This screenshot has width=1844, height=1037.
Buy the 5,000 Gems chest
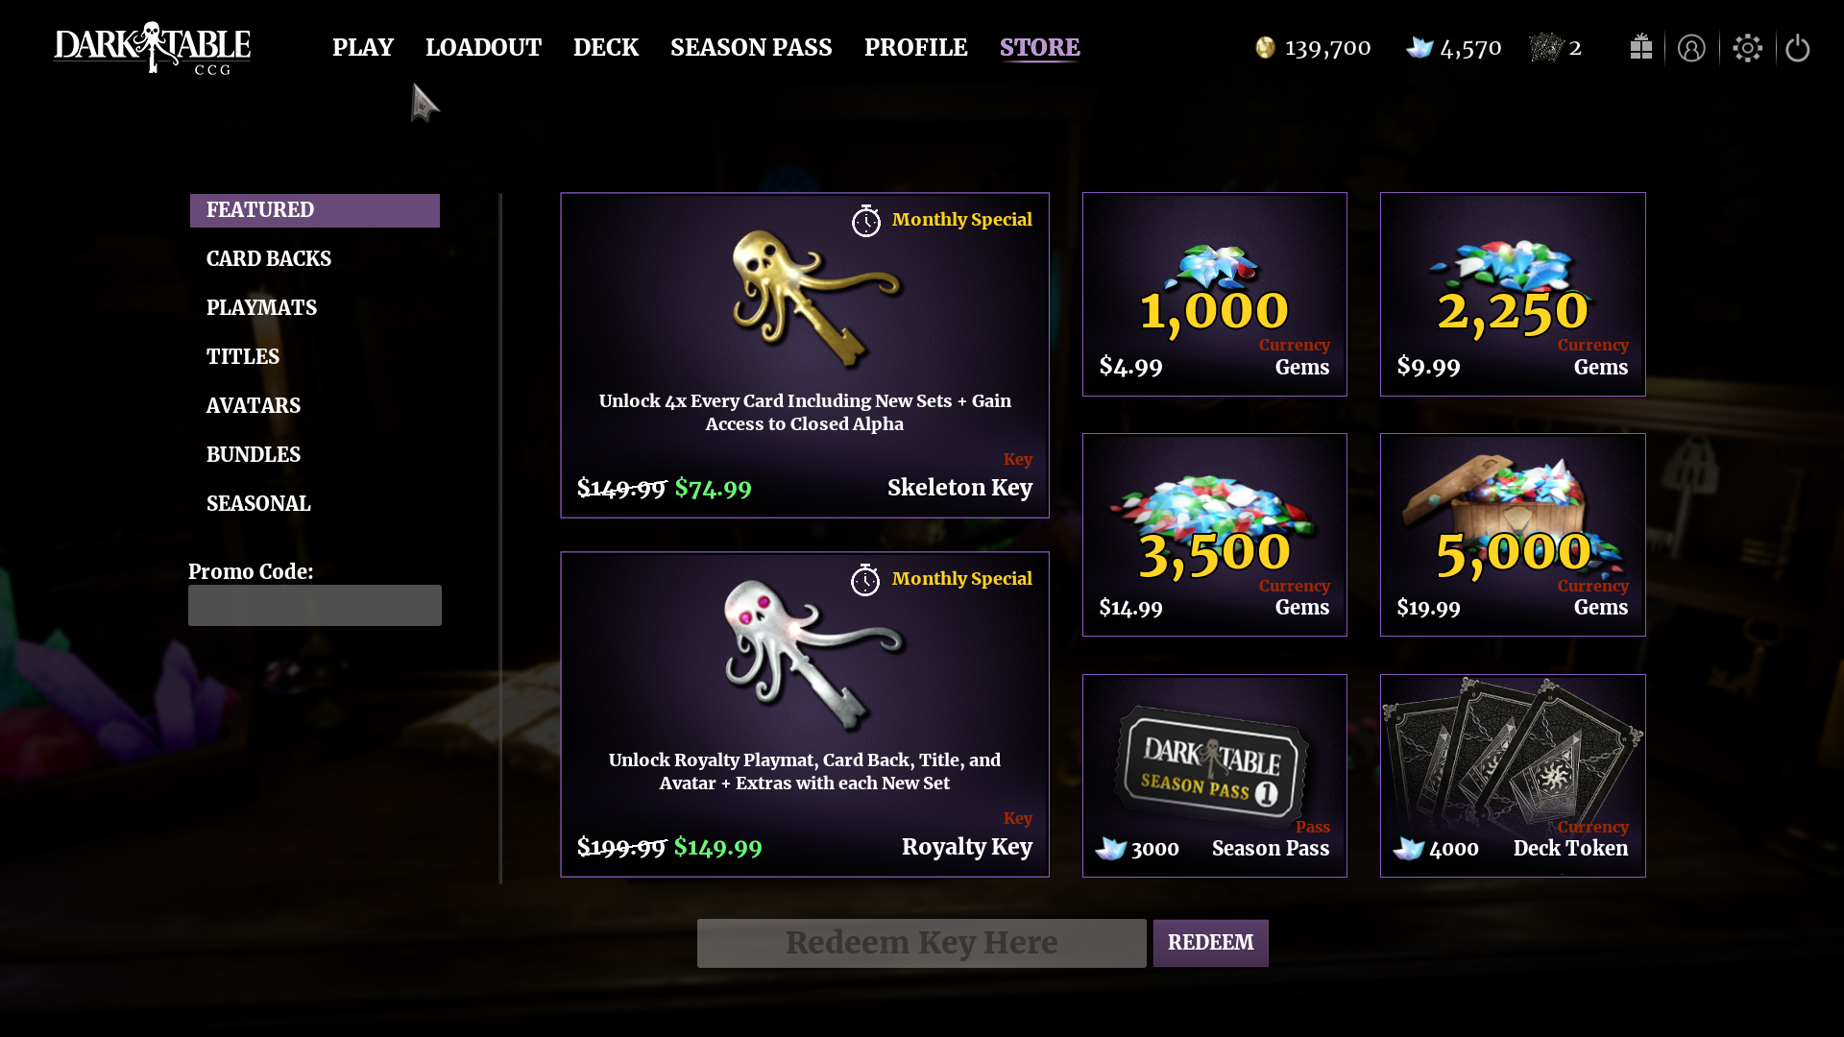(1513, 535)
